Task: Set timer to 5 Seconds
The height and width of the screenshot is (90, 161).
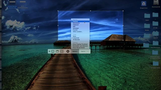Action: 80,38
